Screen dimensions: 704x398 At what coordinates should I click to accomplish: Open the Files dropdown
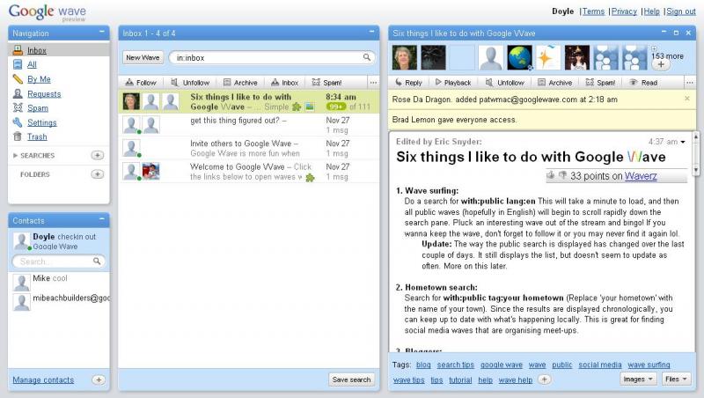676,380
